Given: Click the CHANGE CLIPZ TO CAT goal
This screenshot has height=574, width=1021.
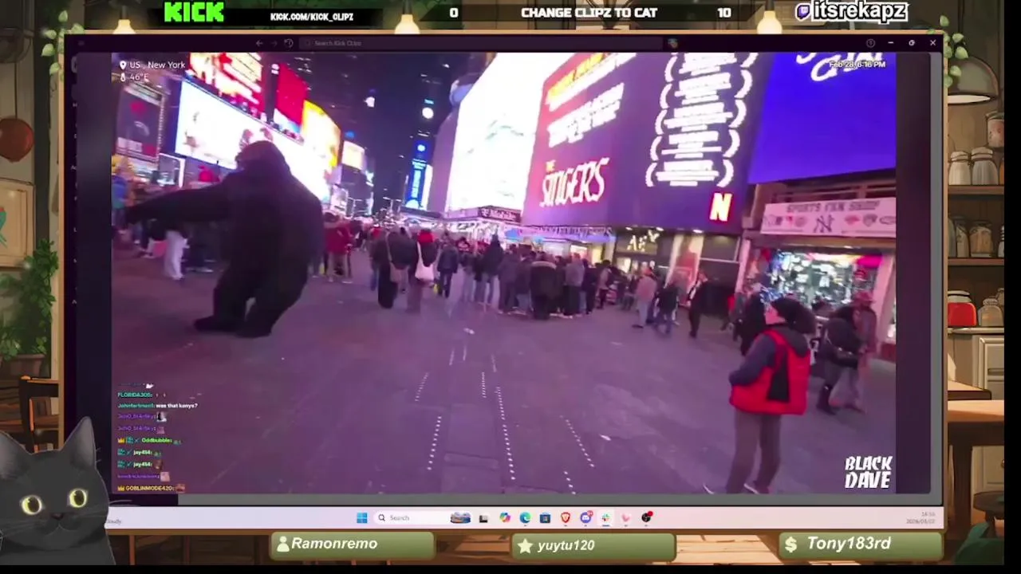Looking at the screenshot, I should pyautogui.click(x=589, y=13).
